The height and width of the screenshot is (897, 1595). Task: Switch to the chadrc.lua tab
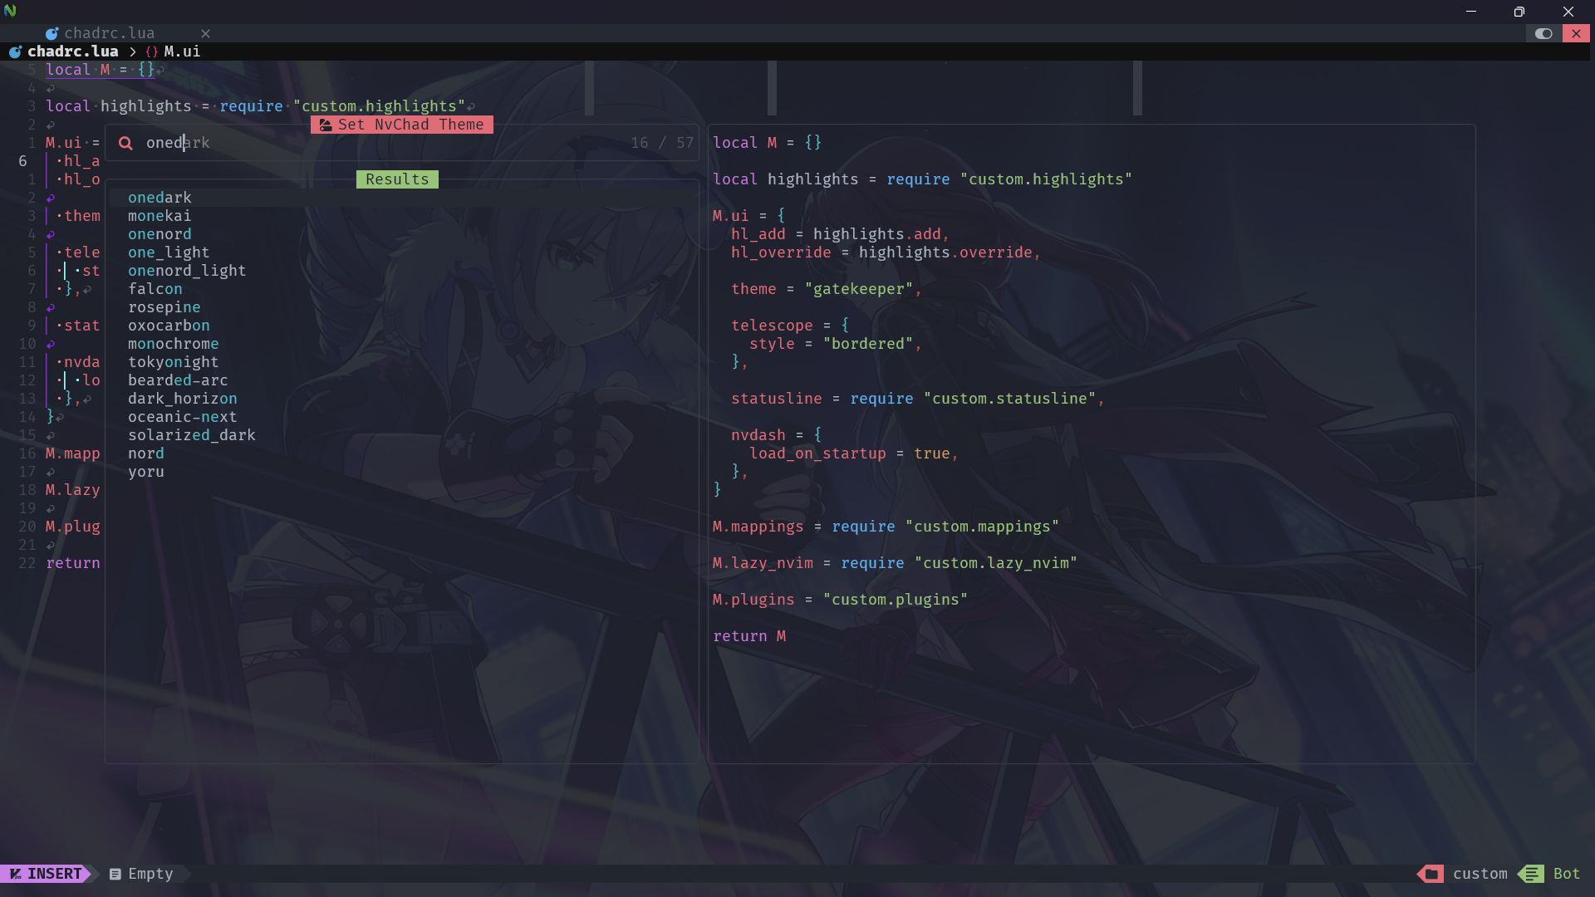coord(110,33)
